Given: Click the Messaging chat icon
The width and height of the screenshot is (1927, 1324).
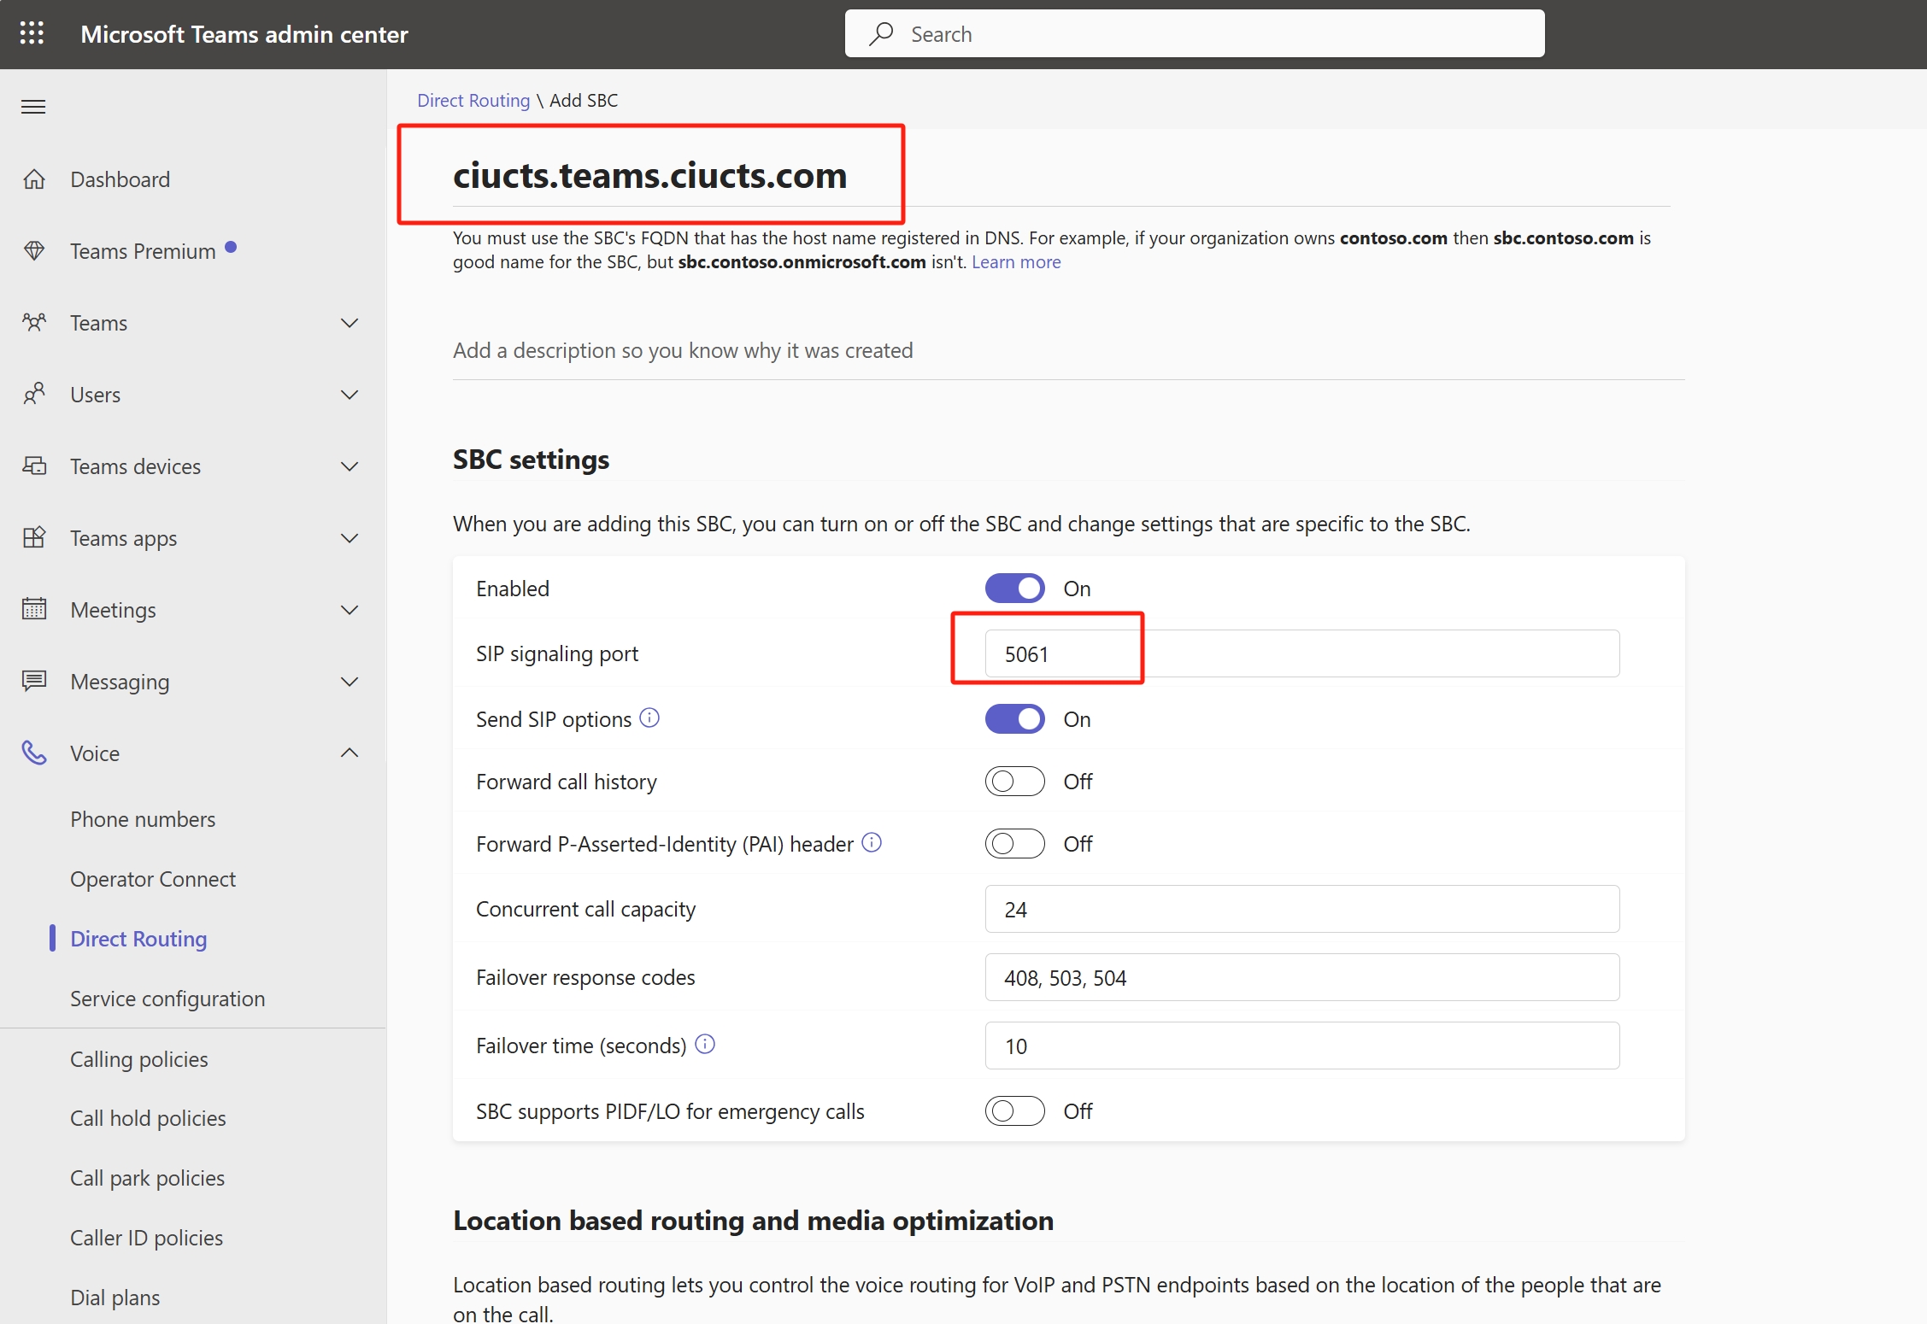Looking at the screenshot, I should (x=34, y=681).
